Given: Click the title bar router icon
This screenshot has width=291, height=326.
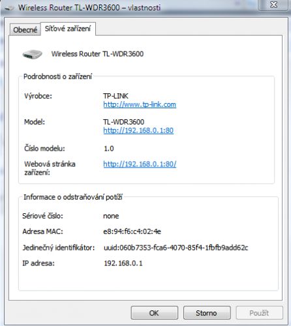Looking at the screenshot, I should click(9, 8).
